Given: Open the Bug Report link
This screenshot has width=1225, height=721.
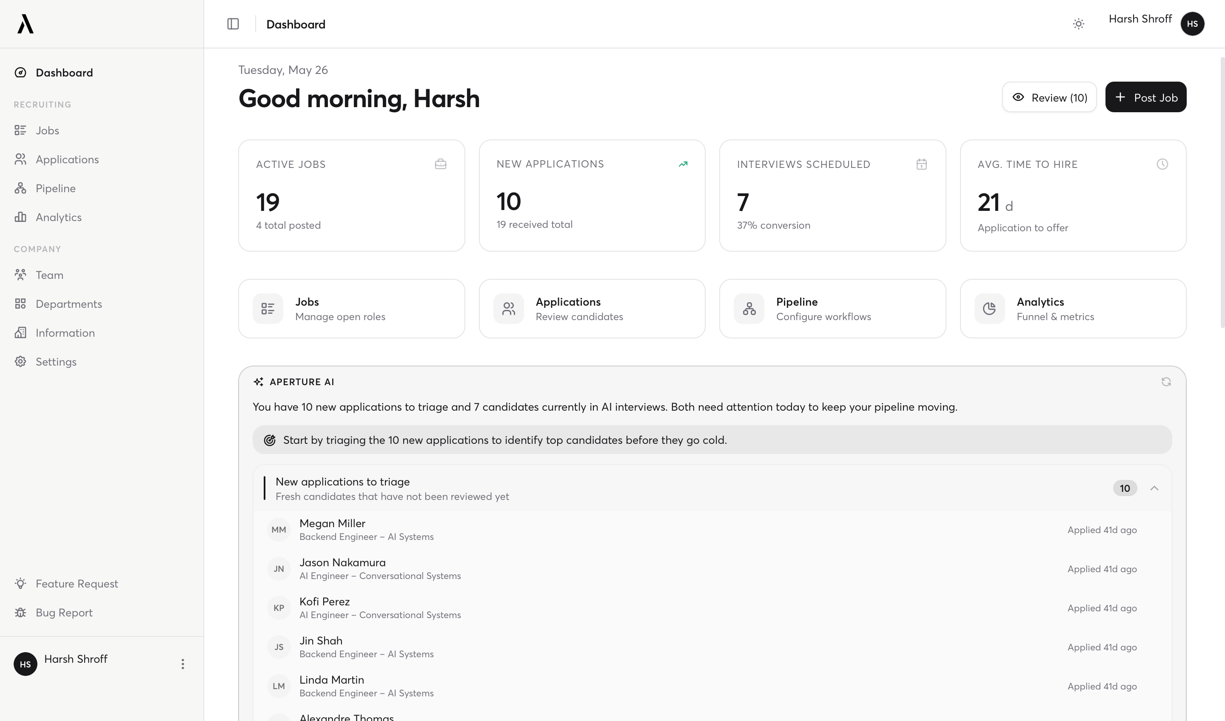Looking at the screenshot, I should pyautogui.click(x=102, y=613).
